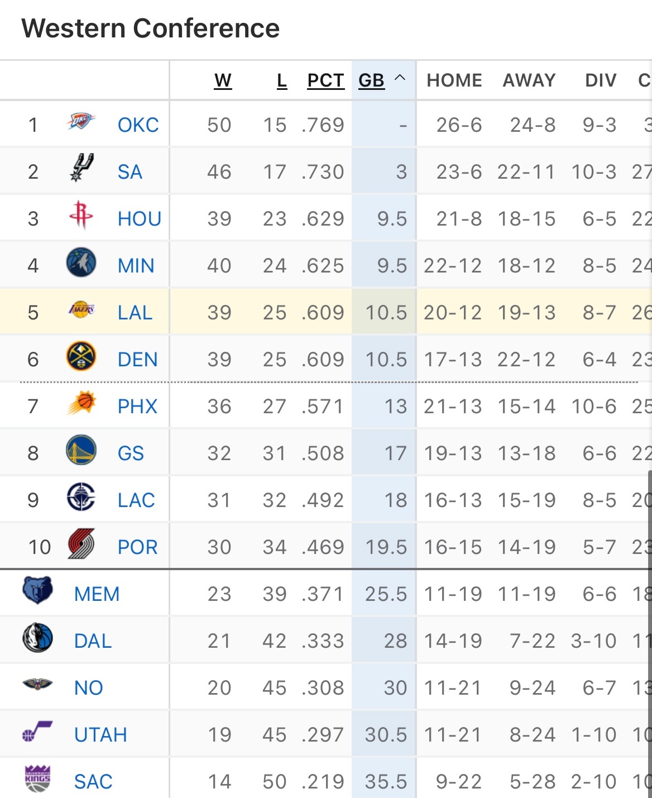Viewport: 652px width, 798px height.
Task: Click the Clippers team logo
Action: click(81, 498)
